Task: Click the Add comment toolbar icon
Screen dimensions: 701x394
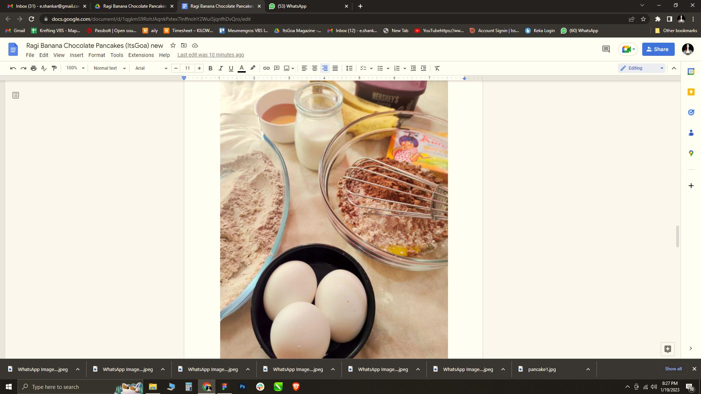Action: coord(277,68)
